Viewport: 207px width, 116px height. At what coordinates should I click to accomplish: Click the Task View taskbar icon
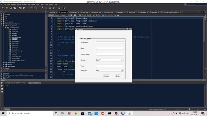(62, 113)
